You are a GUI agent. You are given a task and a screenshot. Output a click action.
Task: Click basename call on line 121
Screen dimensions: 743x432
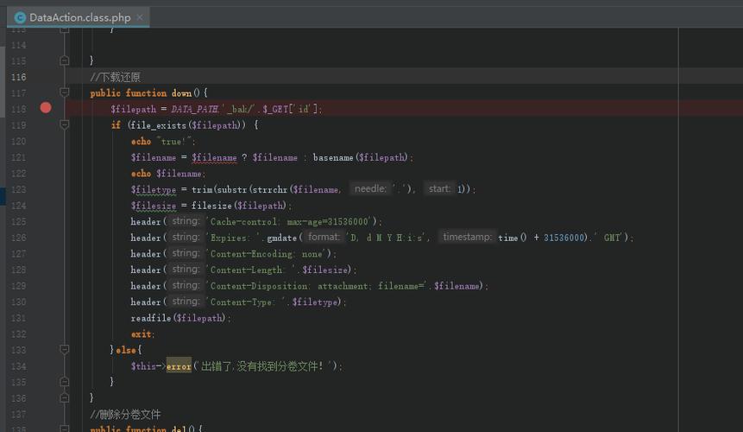[333, 157]
